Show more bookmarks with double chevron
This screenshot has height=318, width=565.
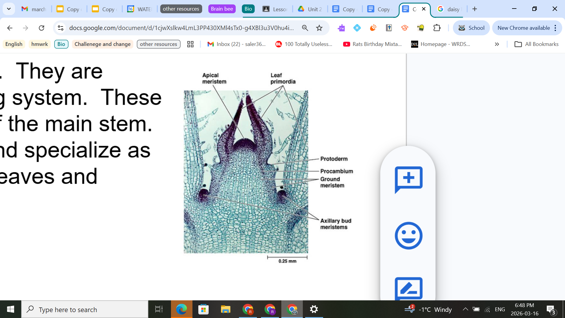tap(497, 44)
